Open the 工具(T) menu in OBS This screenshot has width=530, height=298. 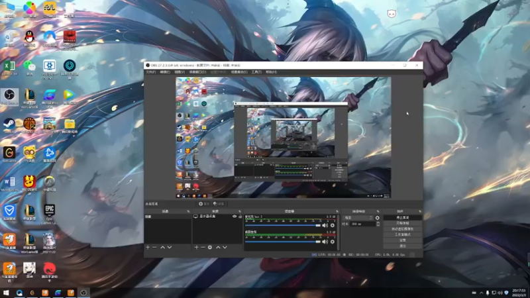(256, 72)
